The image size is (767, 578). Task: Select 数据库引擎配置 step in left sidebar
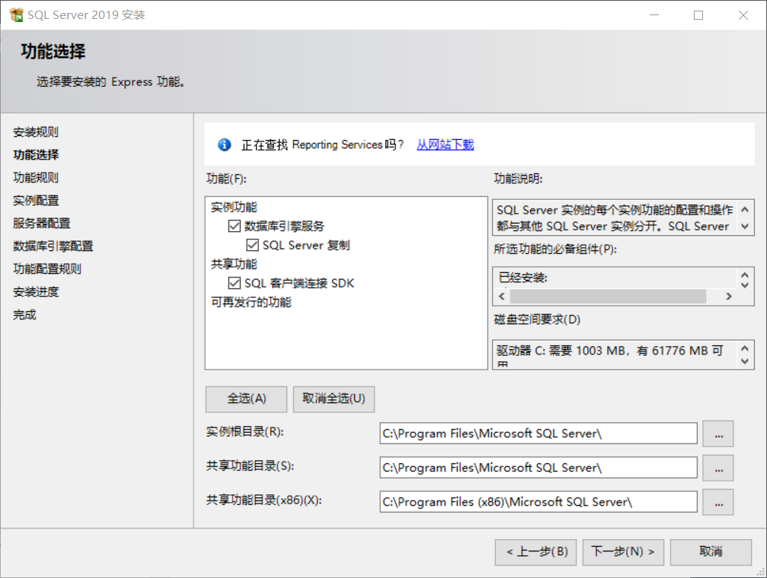[x=53, y=246]
